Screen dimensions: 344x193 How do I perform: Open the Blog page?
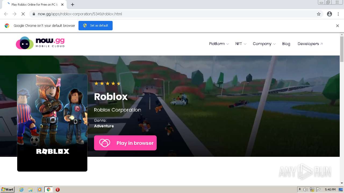coord(286,44)
